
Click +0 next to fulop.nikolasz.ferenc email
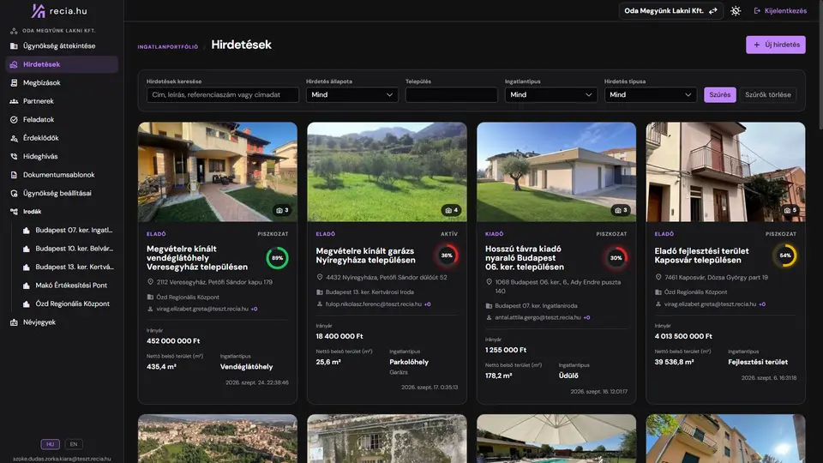[427, 304]
